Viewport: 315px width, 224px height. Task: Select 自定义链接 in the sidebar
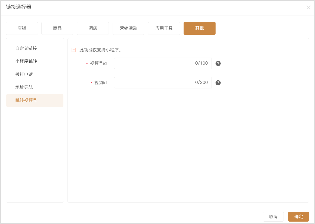point(26,48)
